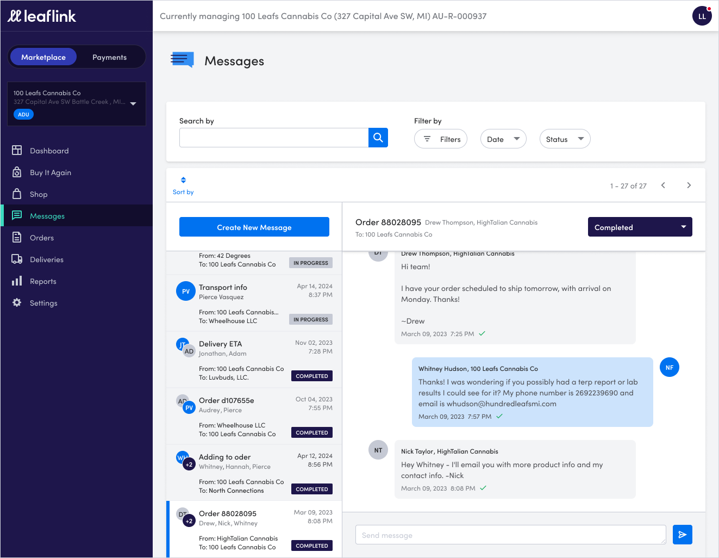Click the Deliveries truck icon

17,259
